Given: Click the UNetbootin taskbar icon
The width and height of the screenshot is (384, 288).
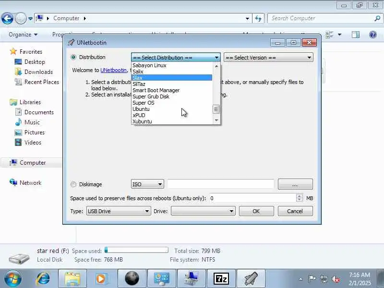Looking at the screenshot, I should [251, 279].
